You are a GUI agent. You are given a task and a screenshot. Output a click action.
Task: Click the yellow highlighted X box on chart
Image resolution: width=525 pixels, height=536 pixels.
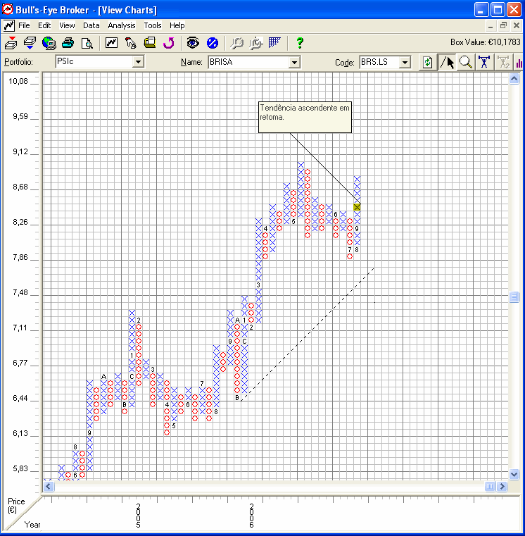[357, 207]
